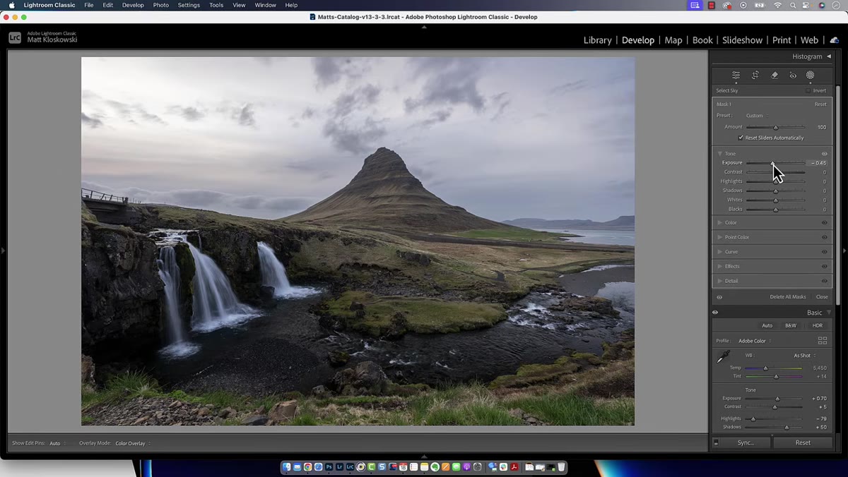Viewport: 848px width, 477px height.
Task: Toggle visibility of the Tone adjustments
Action: pos(824,154)
